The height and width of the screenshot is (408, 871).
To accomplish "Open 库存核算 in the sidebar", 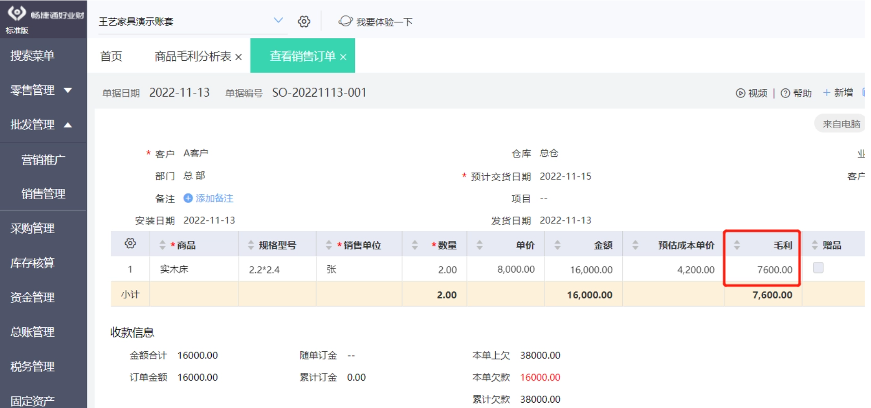I will click(x=33, y=263).
